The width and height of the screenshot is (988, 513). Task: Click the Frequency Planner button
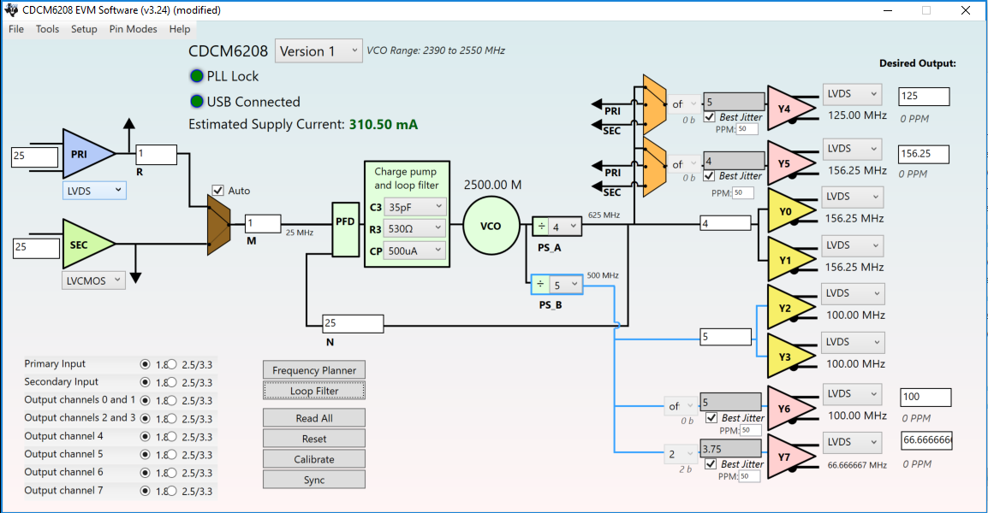314,370
